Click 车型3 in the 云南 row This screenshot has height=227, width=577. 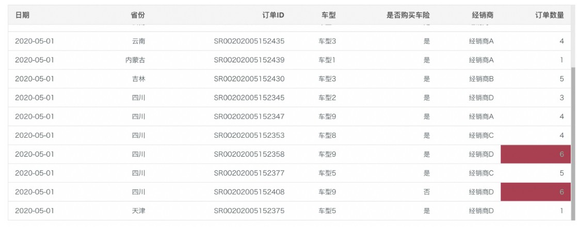[327, 41]
